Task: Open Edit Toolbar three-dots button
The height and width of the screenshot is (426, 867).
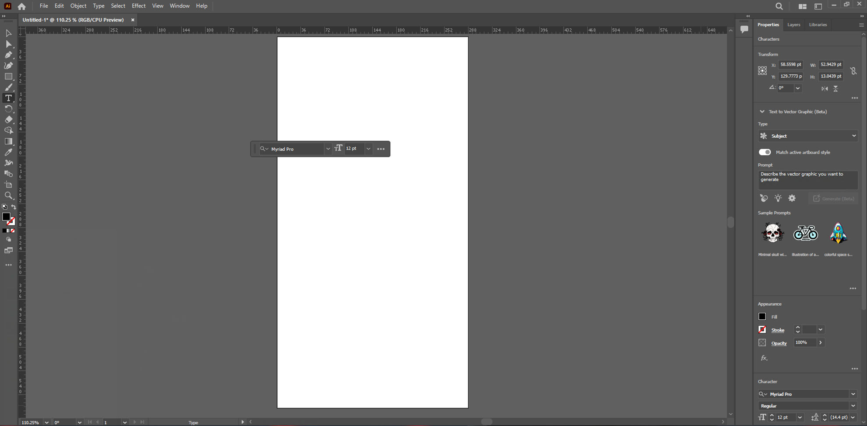Action: point(8,265)
